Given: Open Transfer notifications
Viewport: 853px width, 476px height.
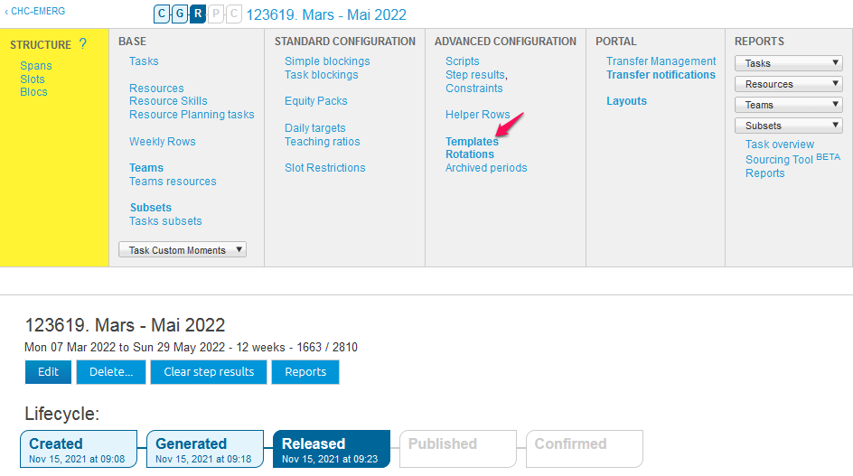Looking at the screenshot, I should (661, 75).
